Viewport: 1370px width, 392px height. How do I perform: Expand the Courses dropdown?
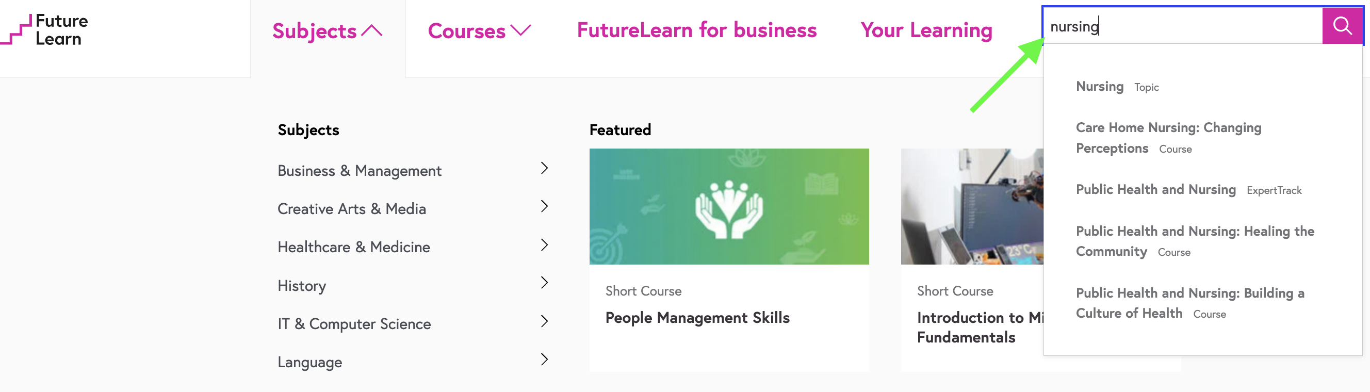(x=479, y=31)
